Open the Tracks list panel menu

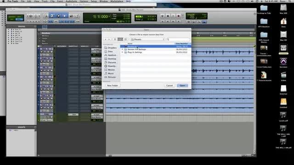tap(35, 27)
